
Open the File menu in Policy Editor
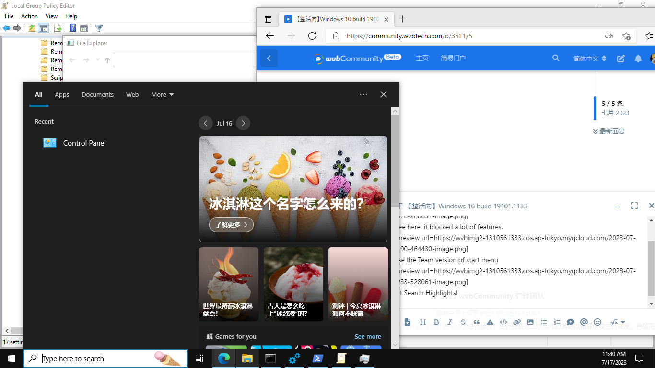pyautogui.click(x=9, y=16)
